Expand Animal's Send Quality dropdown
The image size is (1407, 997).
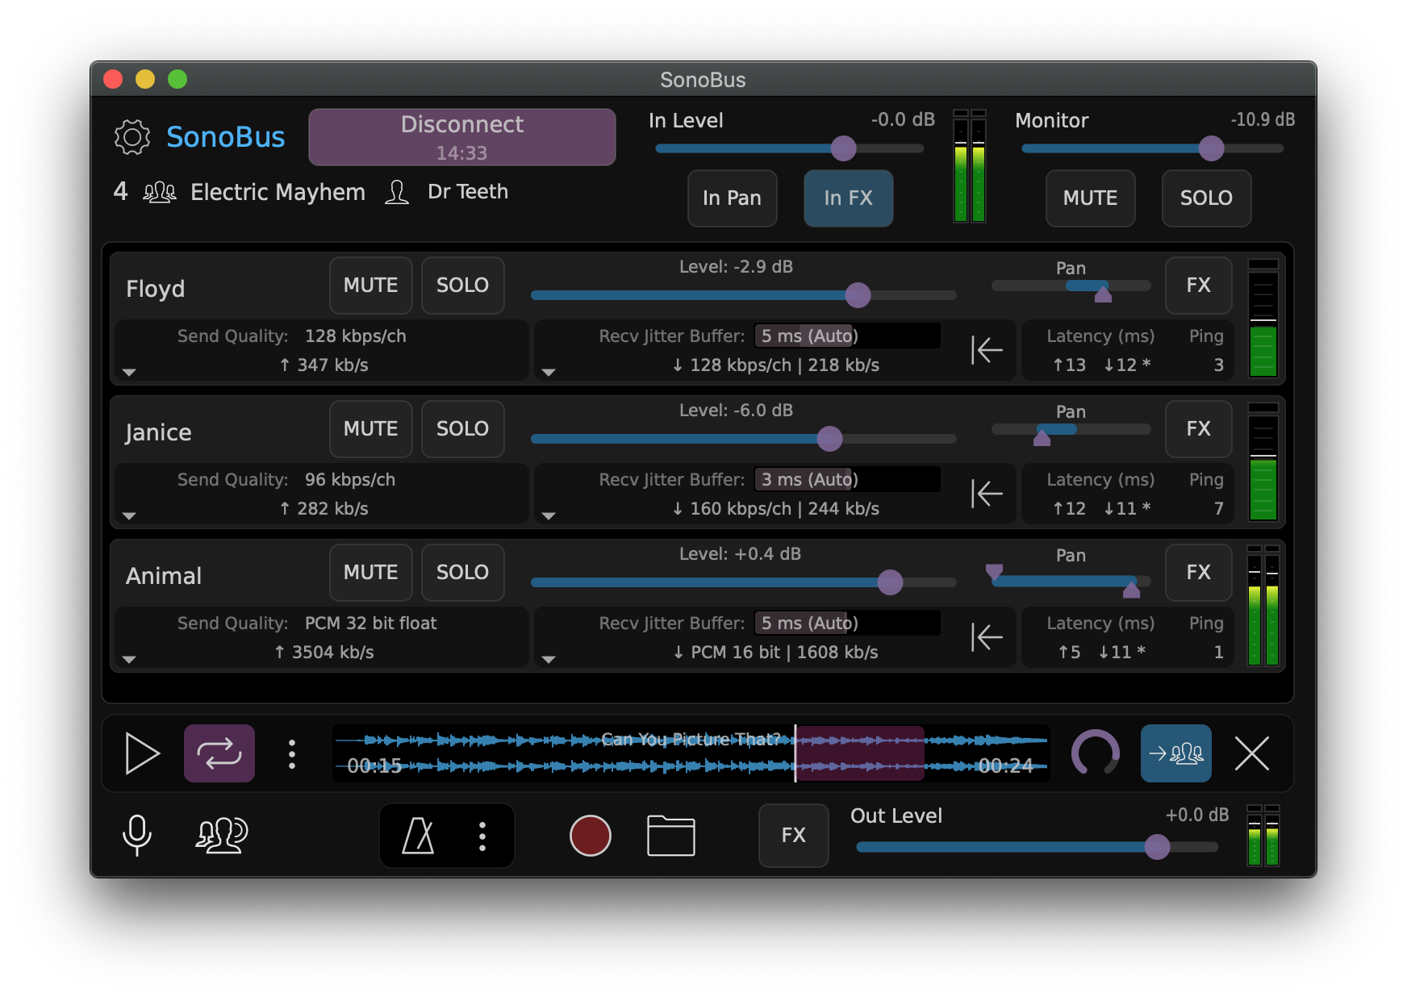pos(129,659)
